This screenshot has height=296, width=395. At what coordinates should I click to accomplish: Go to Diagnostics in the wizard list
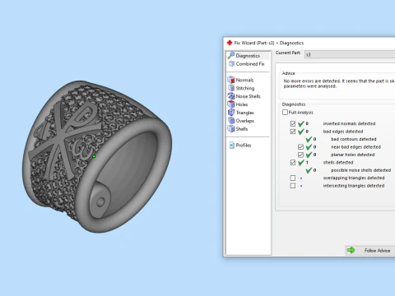[248, 56]
